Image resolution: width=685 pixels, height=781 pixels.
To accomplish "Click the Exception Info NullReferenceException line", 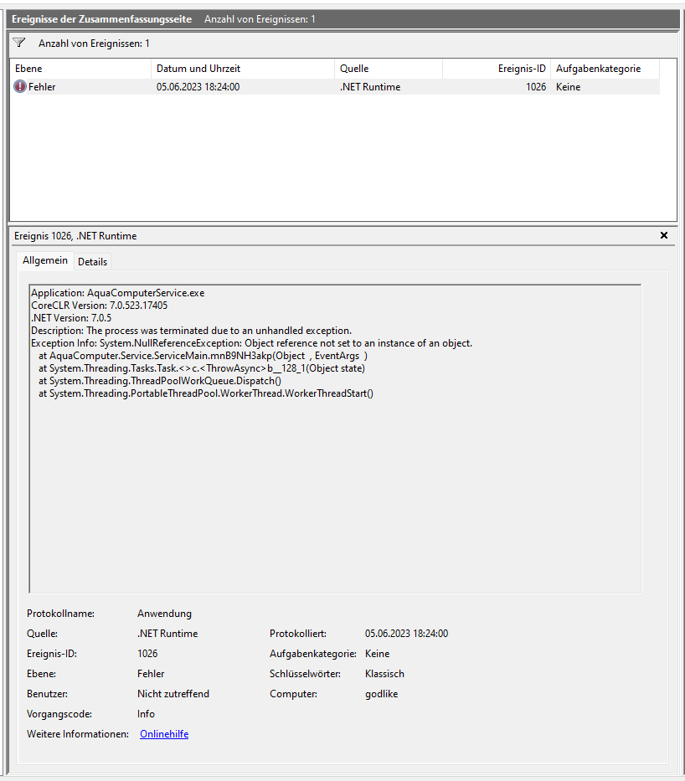I will coord(251,343).
